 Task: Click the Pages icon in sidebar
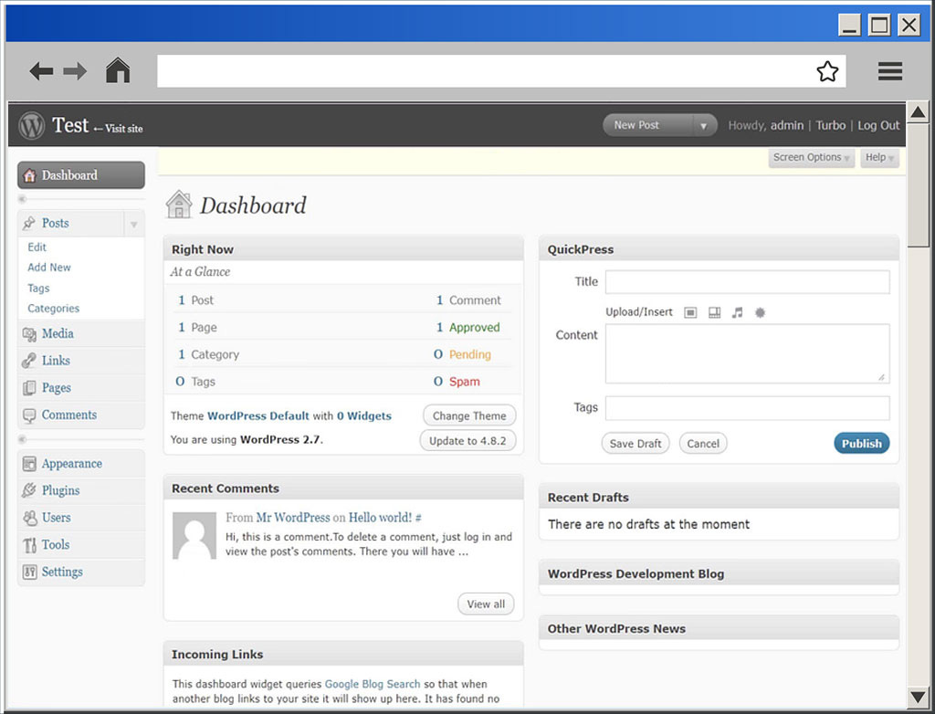(28, 388)
